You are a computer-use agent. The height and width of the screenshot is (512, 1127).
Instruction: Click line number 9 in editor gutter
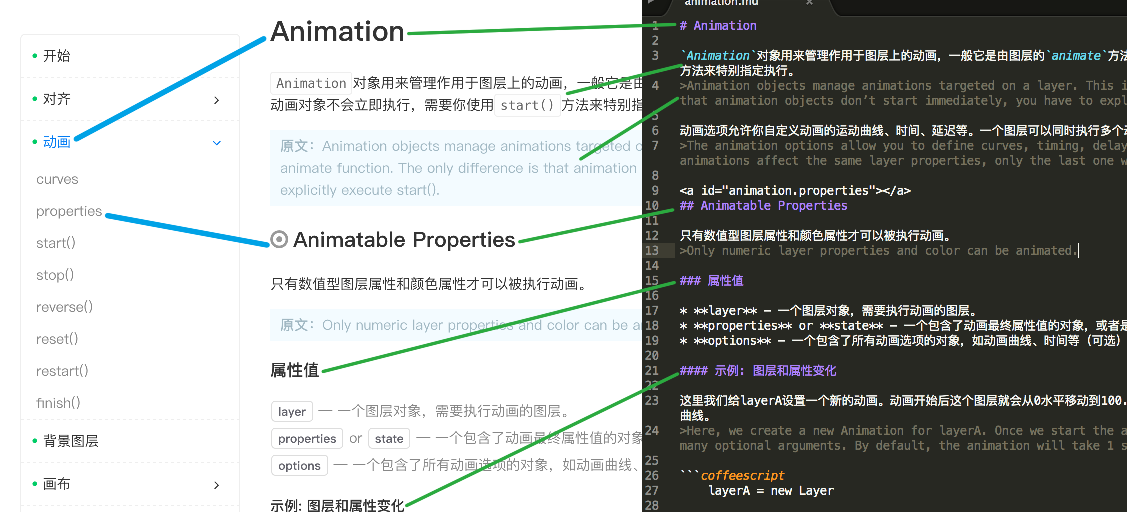pos(655,190)
